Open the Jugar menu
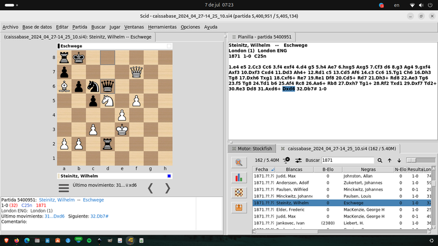The image size is (438, 246). (115, 27)
